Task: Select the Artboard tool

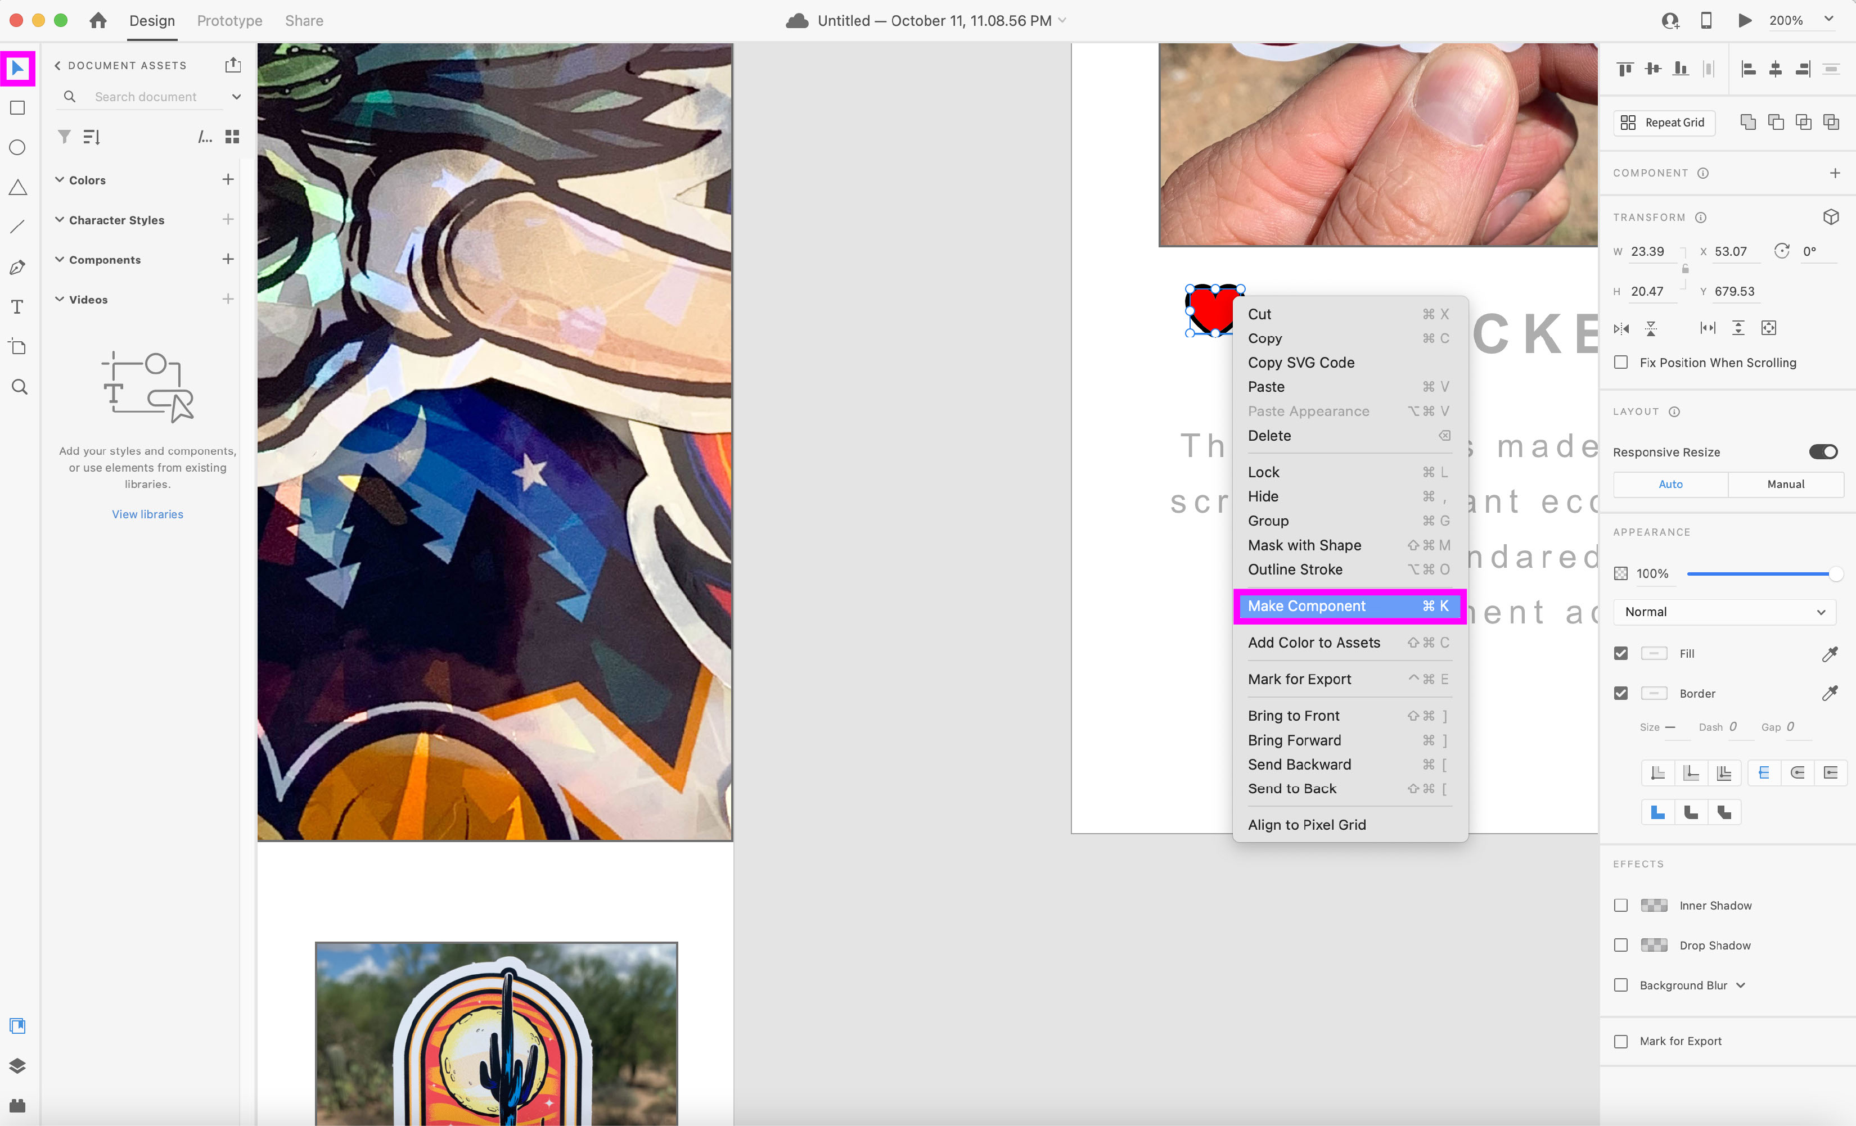Action: click(17, 347)
